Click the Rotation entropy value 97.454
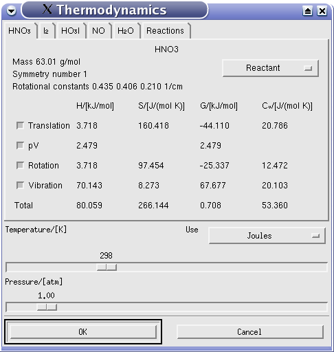 [151, 166]
